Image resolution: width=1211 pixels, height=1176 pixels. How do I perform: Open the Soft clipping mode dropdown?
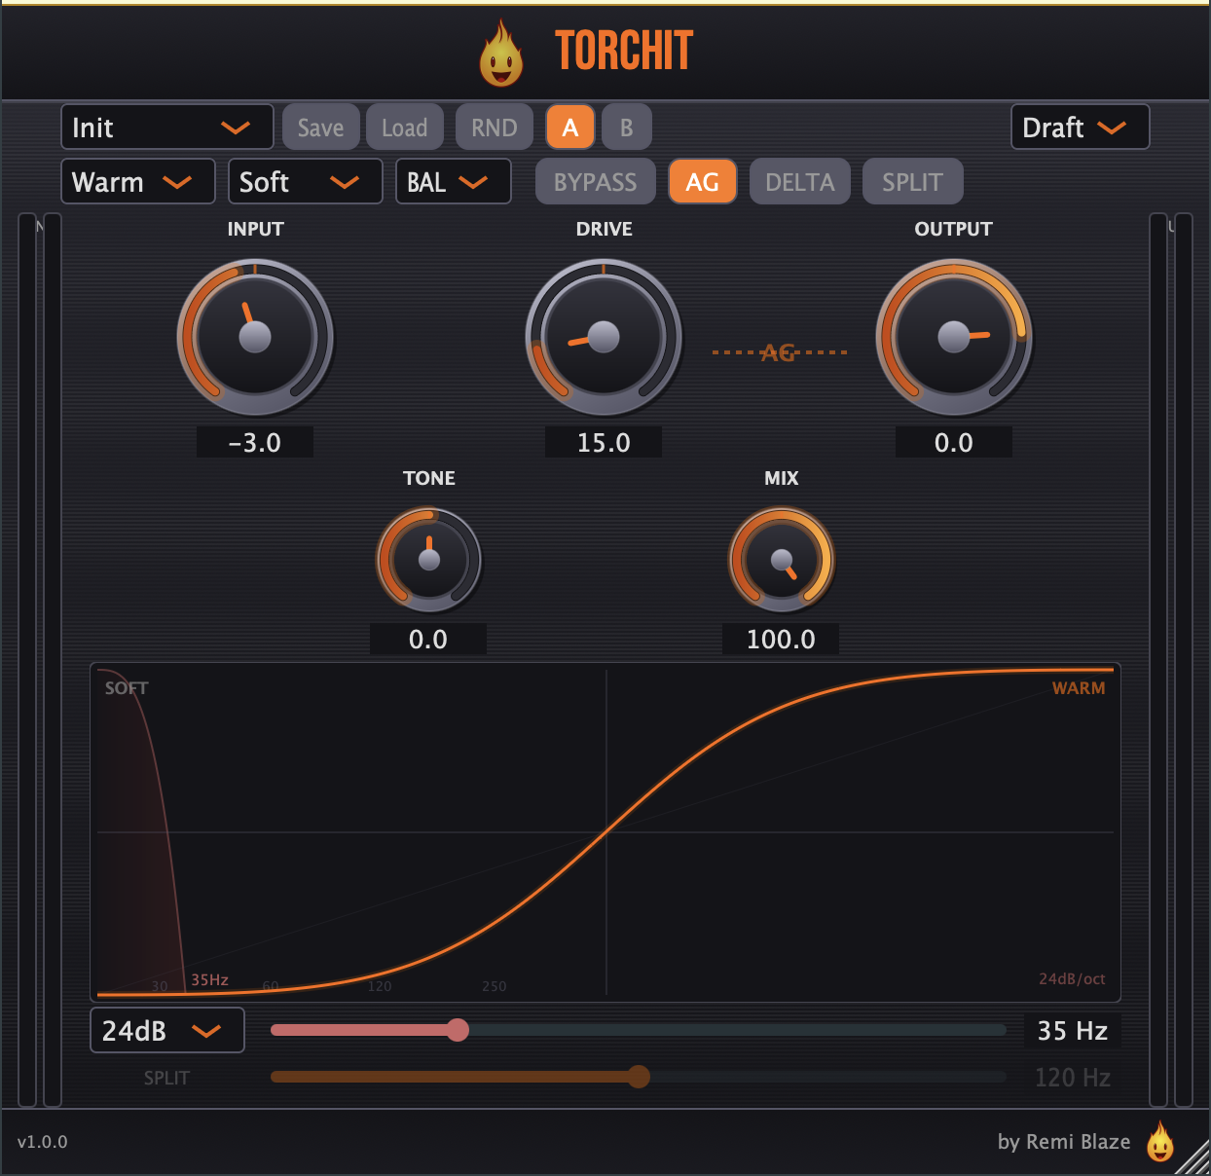[306, 182]
